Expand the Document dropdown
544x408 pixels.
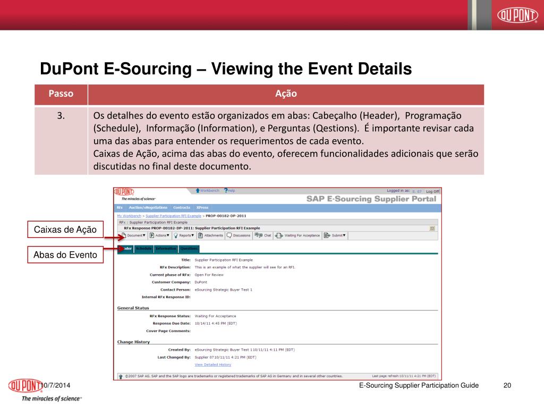[133, 235]
